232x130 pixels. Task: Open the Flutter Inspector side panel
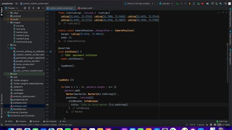pos(231,57)
